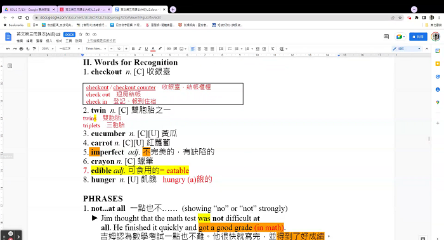Open Google Keep side panel
The image size is (444, 240).
point(438,63)
